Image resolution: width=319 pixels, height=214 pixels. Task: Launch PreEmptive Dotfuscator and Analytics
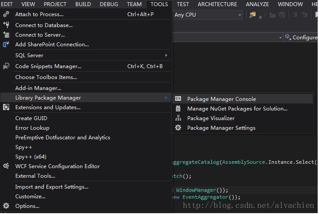tap(85, 138)
